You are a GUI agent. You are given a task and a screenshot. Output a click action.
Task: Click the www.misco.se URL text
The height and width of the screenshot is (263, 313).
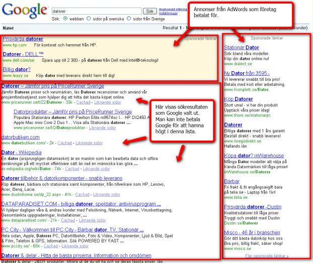[238, 248]
